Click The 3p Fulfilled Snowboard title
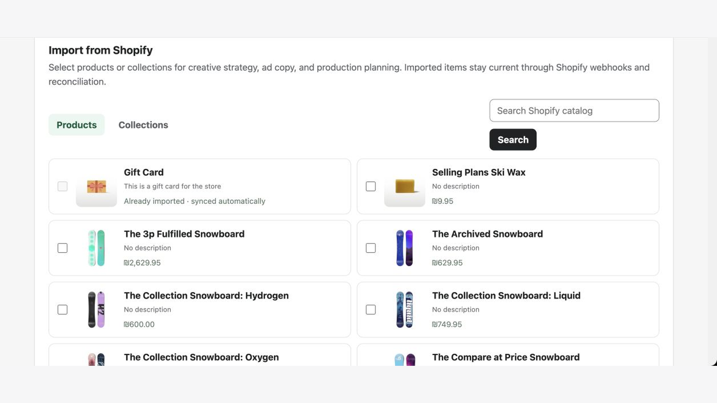This screenshot has height=403, width=717. (x=184, y=234)
